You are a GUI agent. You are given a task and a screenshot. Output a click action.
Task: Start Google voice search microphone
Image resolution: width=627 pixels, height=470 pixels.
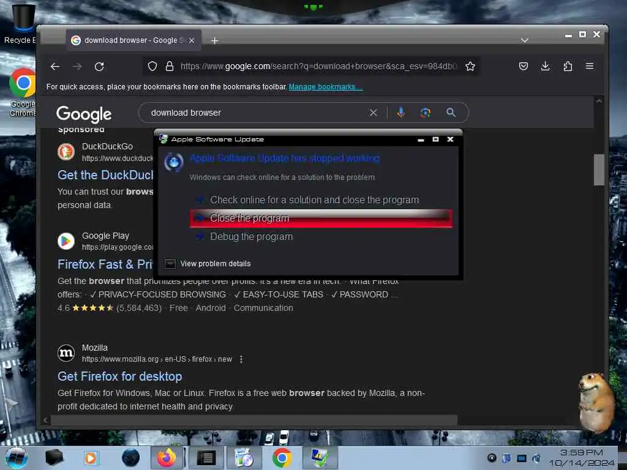click(x=400, y=113)
